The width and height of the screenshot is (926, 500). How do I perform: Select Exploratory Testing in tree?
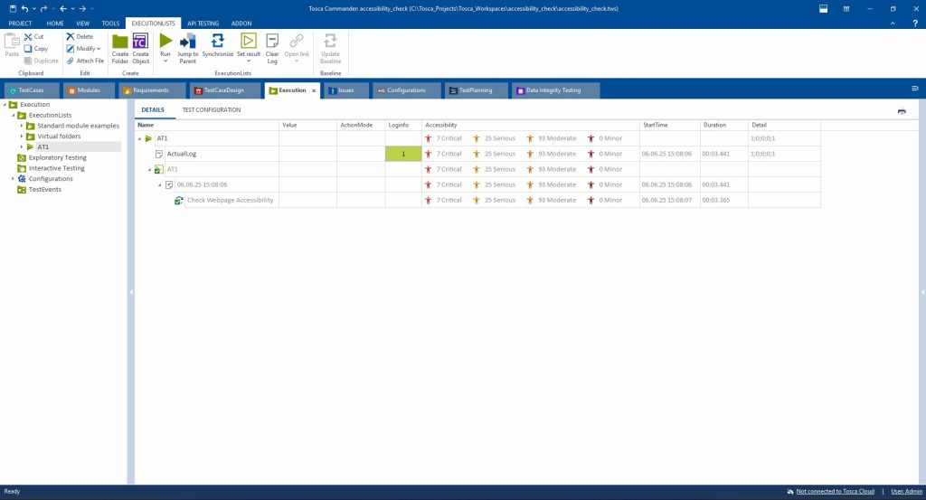57,157
